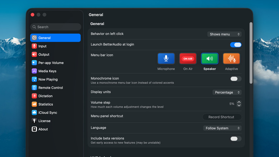Click the Record Shortcut button
The width and height of the screenshot is (279, 157).
[x=222, y=117]
